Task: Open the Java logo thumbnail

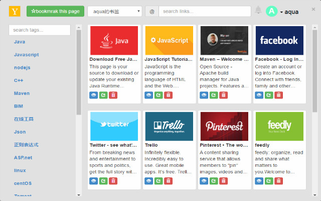Action: click(114, 40)
